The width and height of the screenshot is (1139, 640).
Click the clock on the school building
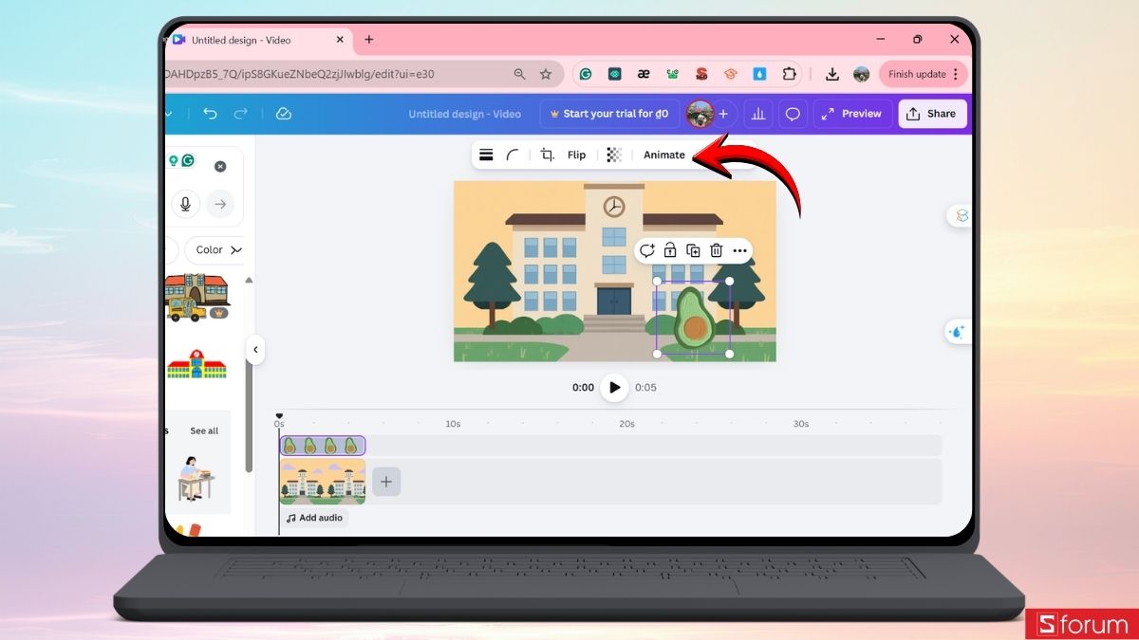point(614,207)
